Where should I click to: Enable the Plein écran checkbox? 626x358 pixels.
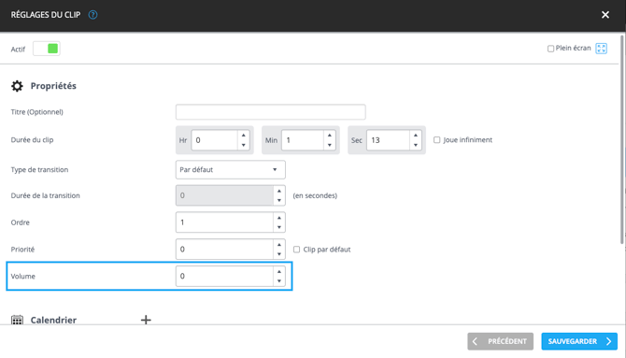550,49
